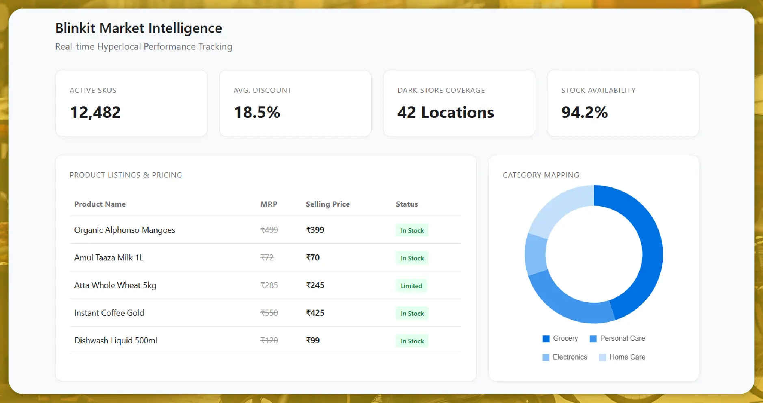This screenshot has width=763, height=403.
Task: Select the Dark Store Coverage card
Action: (x=459, y=103)
